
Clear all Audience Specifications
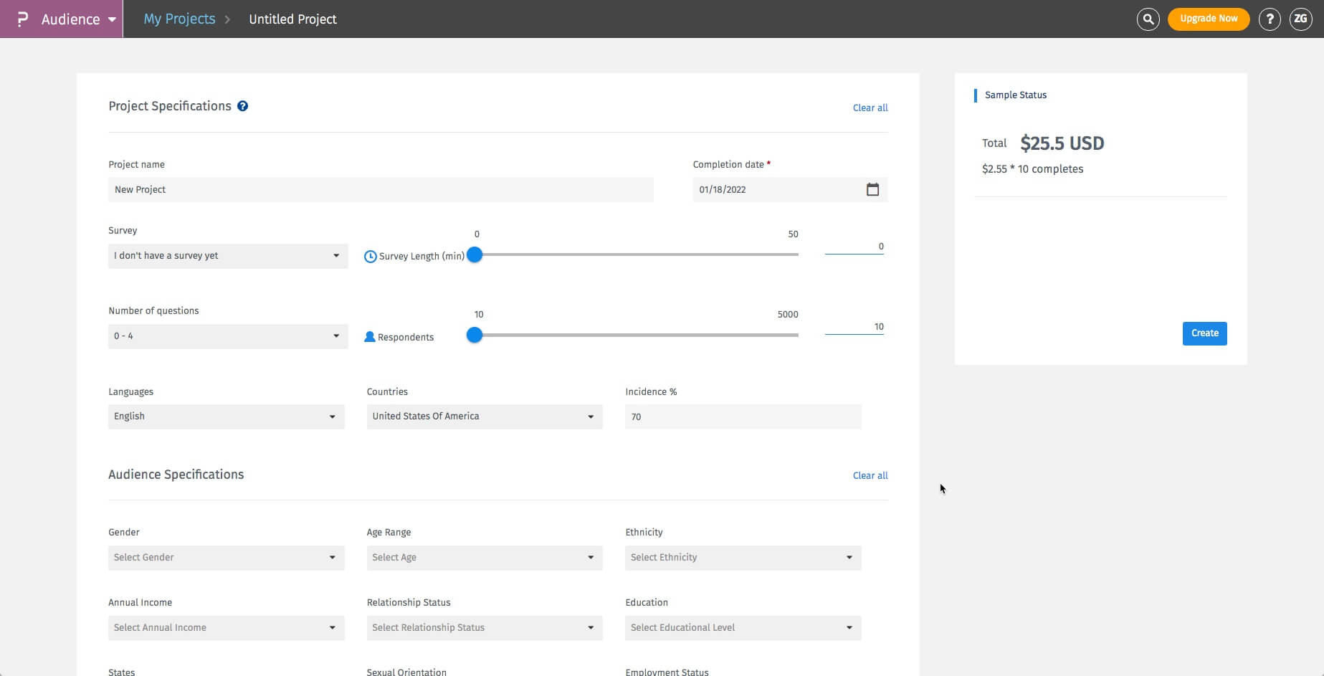[x=870, y=476]
